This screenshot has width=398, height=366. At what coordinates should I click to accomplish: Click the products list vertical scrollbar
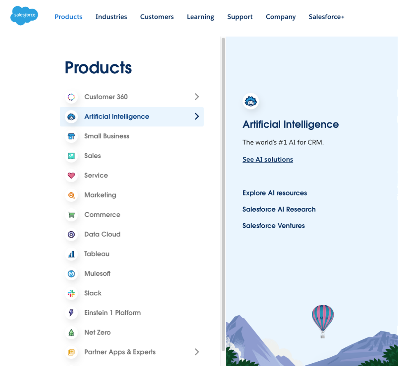(223, 194)
